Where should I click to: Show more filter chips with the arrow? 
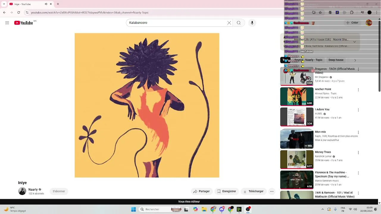[x=355, y=60]
